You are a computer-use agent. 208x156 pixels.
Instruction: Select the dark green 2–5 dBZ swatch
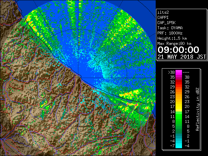179,131
